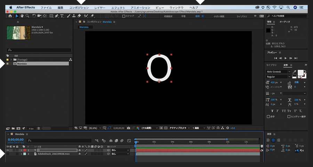Select the Zoom tool in toolbar
Viewport: 313px width, 167px height.
coord(27,16)
